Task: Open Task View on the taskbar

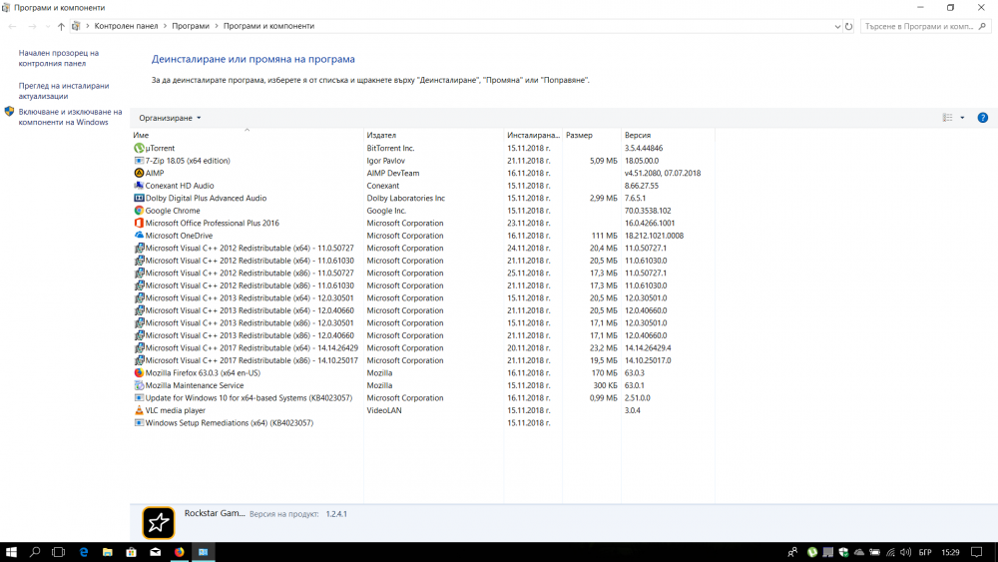Action: pyautogui.click(x=59, y=552)
